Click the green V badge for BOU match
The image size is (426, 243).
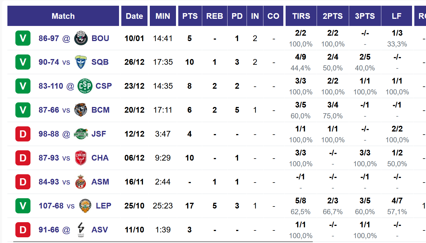[x=23, y=38]
